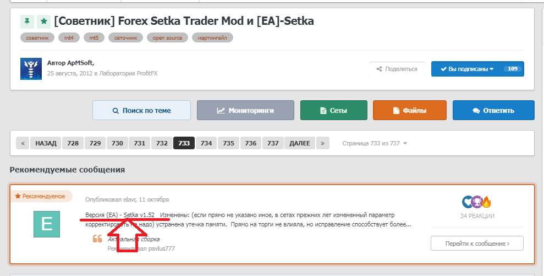Go to first page double-arrow icon
Viewport: 544px width, 276px height.
point(23,143)
